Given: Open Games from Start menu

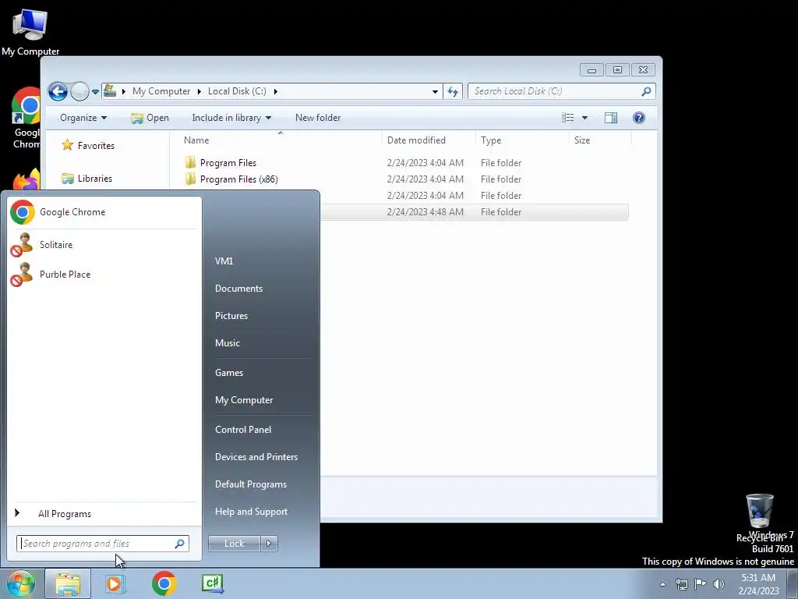Looking at the screenshot, I should [x=229, y=372].
